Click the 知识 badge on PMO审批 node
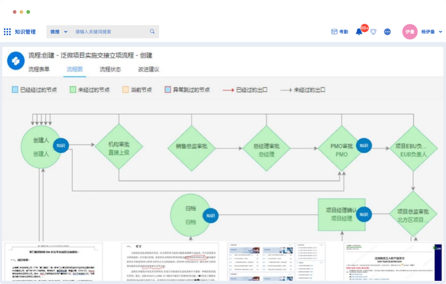This screenshot has height=284, width=446. [x=364, y=145]
